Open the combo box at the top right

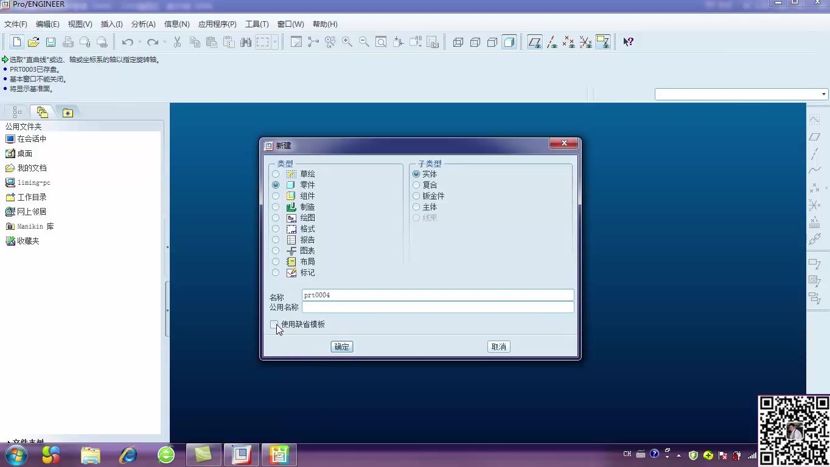pos(824,94)
